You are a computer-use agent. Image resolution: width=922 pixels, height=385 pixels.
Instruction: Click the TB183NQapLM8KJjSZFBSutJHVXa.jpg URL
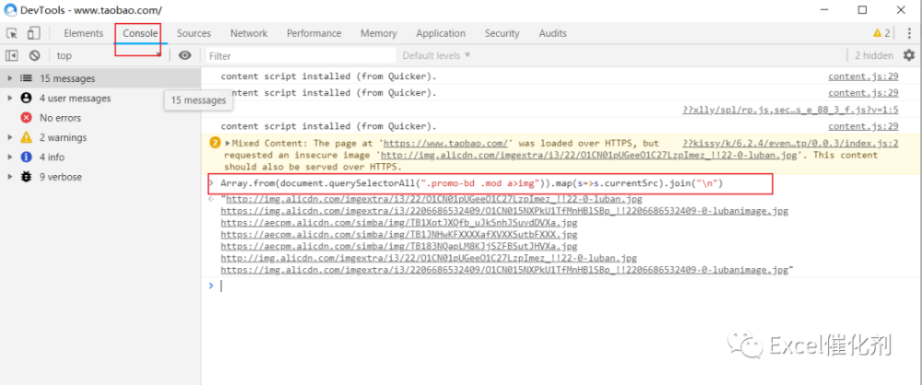click(x=398, y=246)
